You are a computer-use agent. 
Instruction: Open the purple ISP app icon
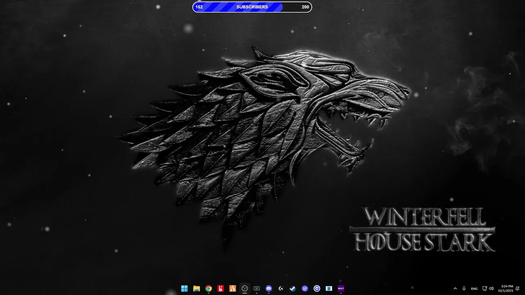pyautogui.click(x=305, y=288)
